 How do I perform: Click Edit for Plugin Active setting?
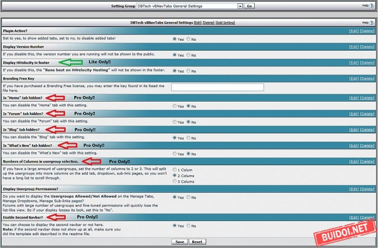354,31
